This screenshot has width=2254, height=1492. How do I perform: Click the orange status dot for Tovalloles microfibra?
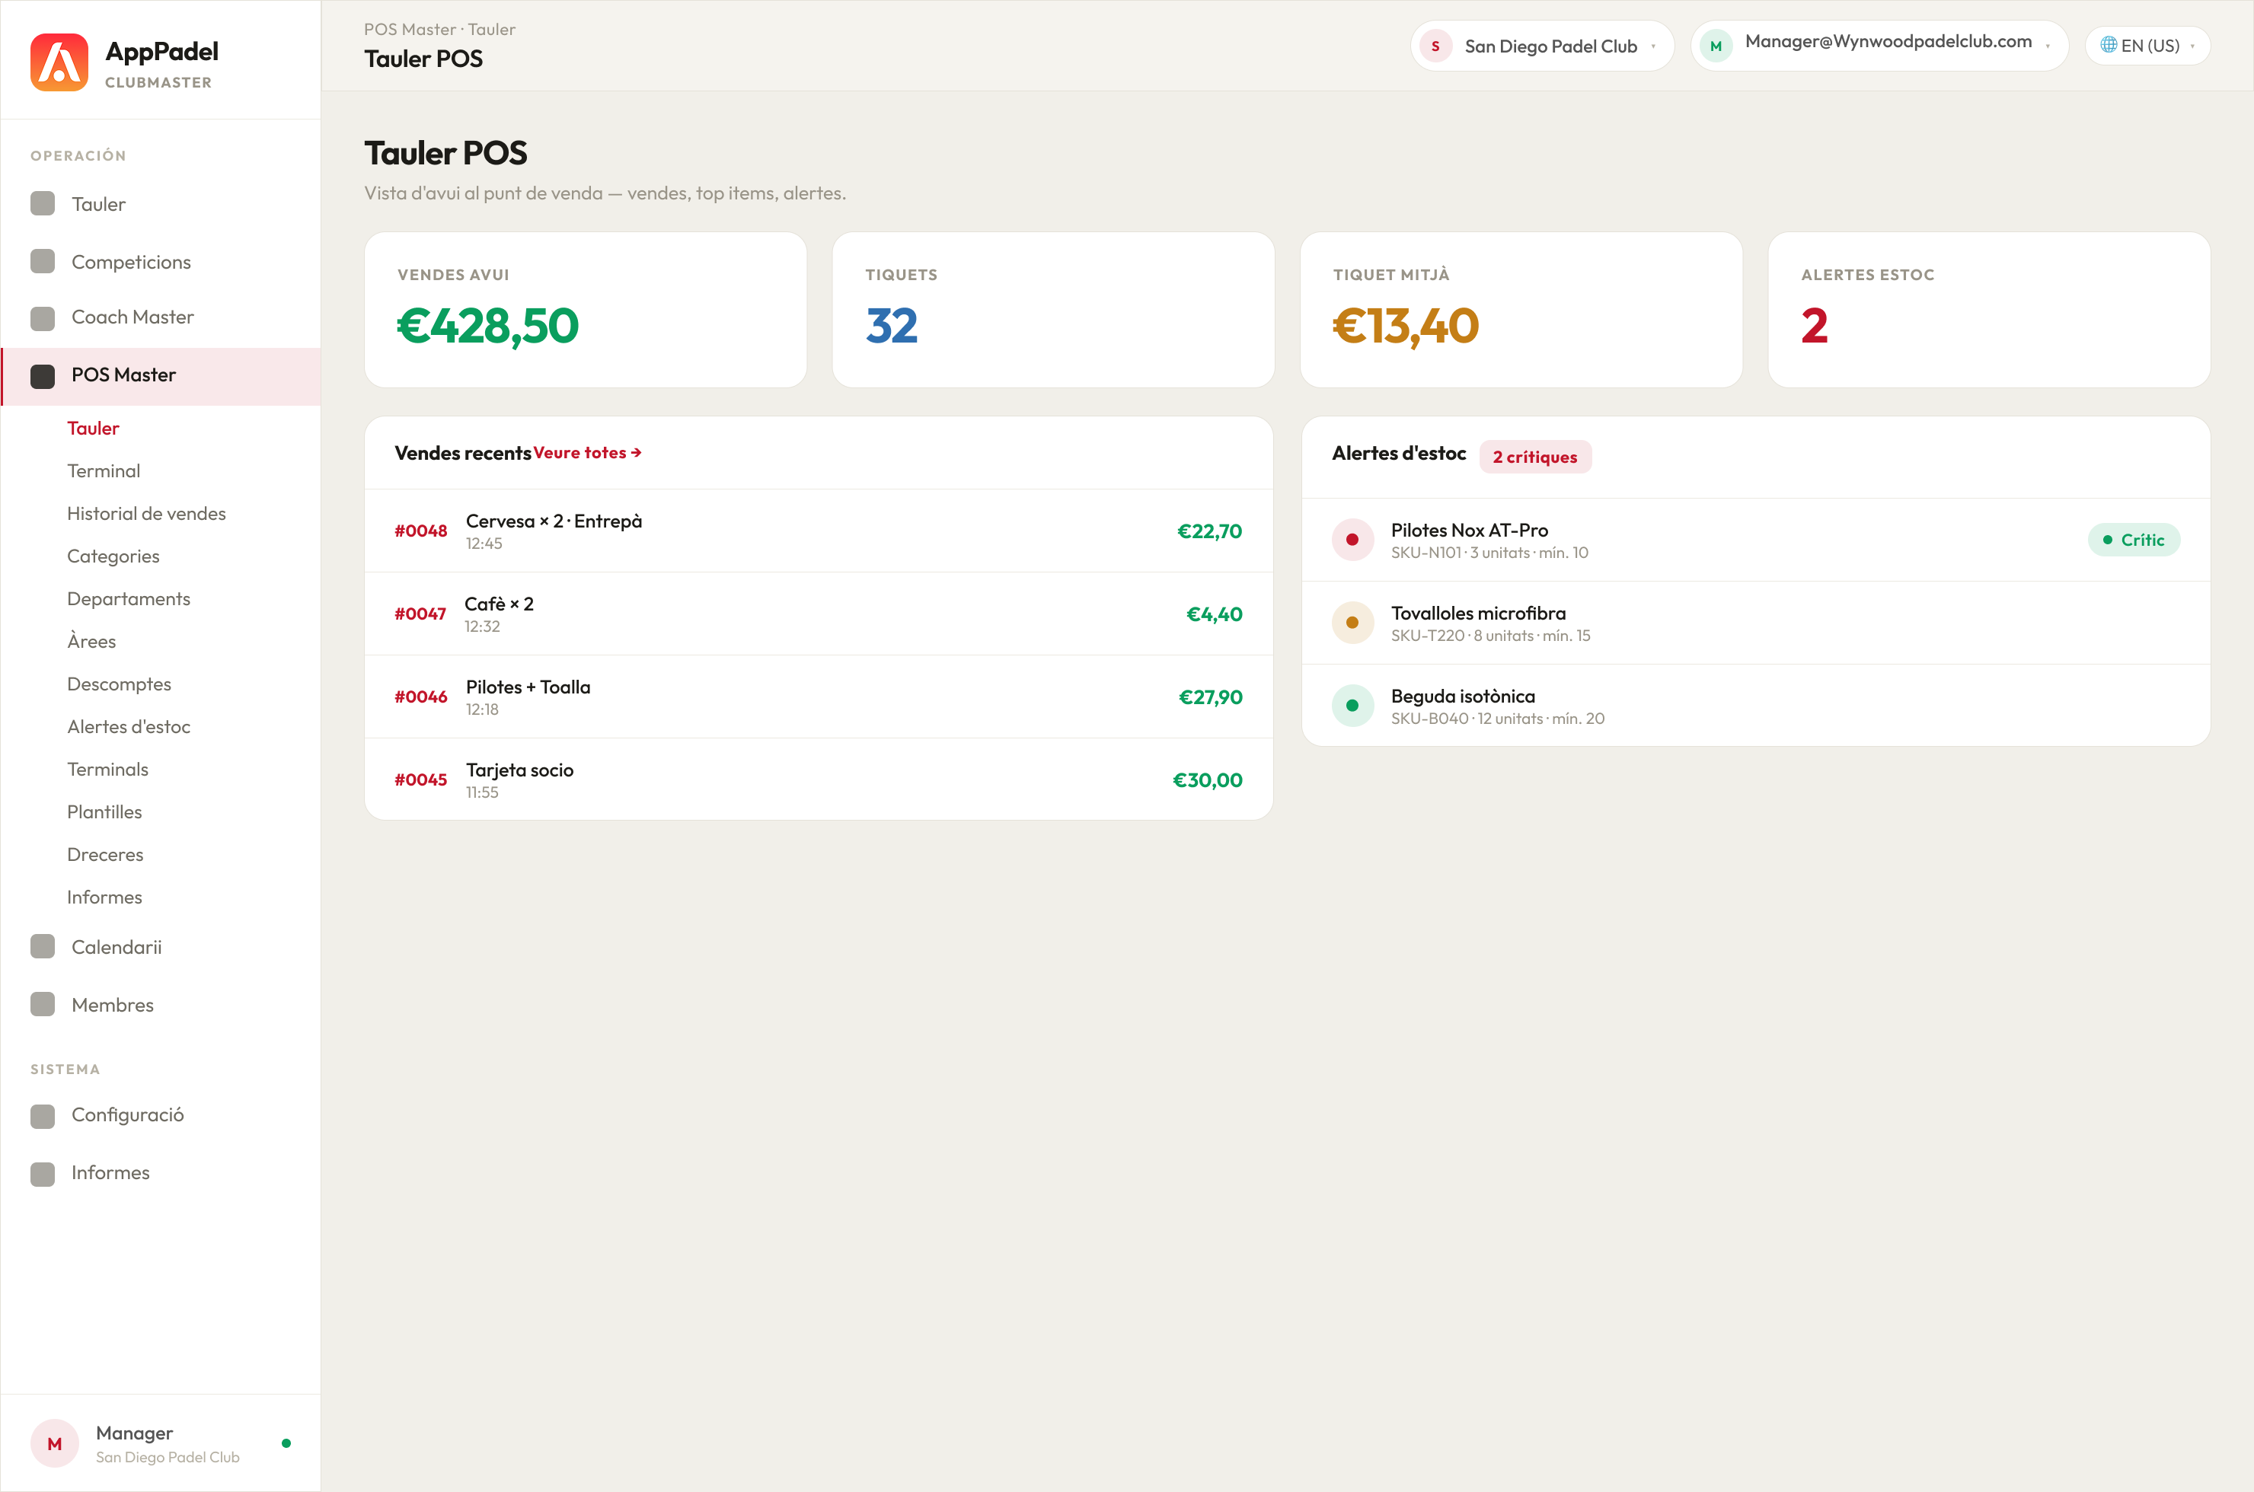coord(1352,623)
